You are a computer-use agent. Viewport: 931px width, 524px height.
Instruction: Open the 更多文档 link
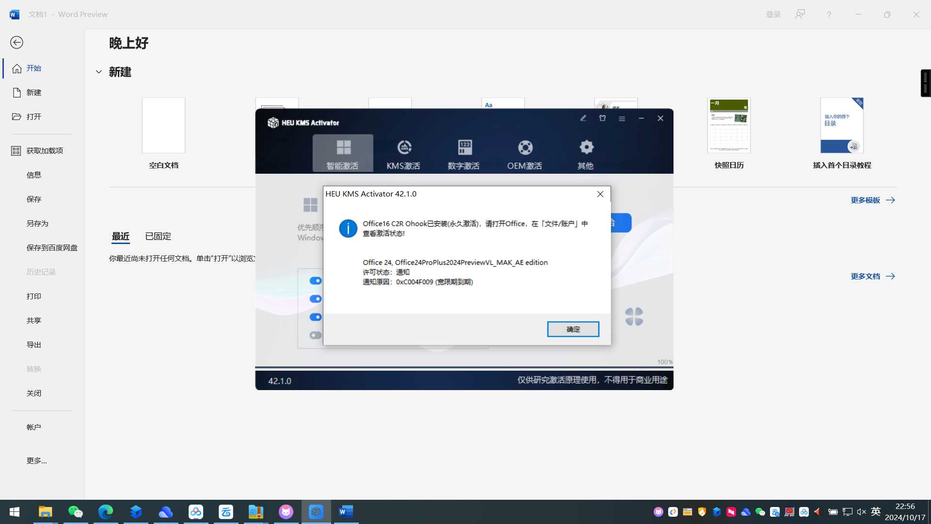[x=873, y=277]
